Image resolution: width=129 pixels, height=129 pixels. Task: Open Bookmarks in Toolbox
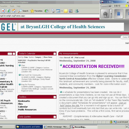[24, 101]
